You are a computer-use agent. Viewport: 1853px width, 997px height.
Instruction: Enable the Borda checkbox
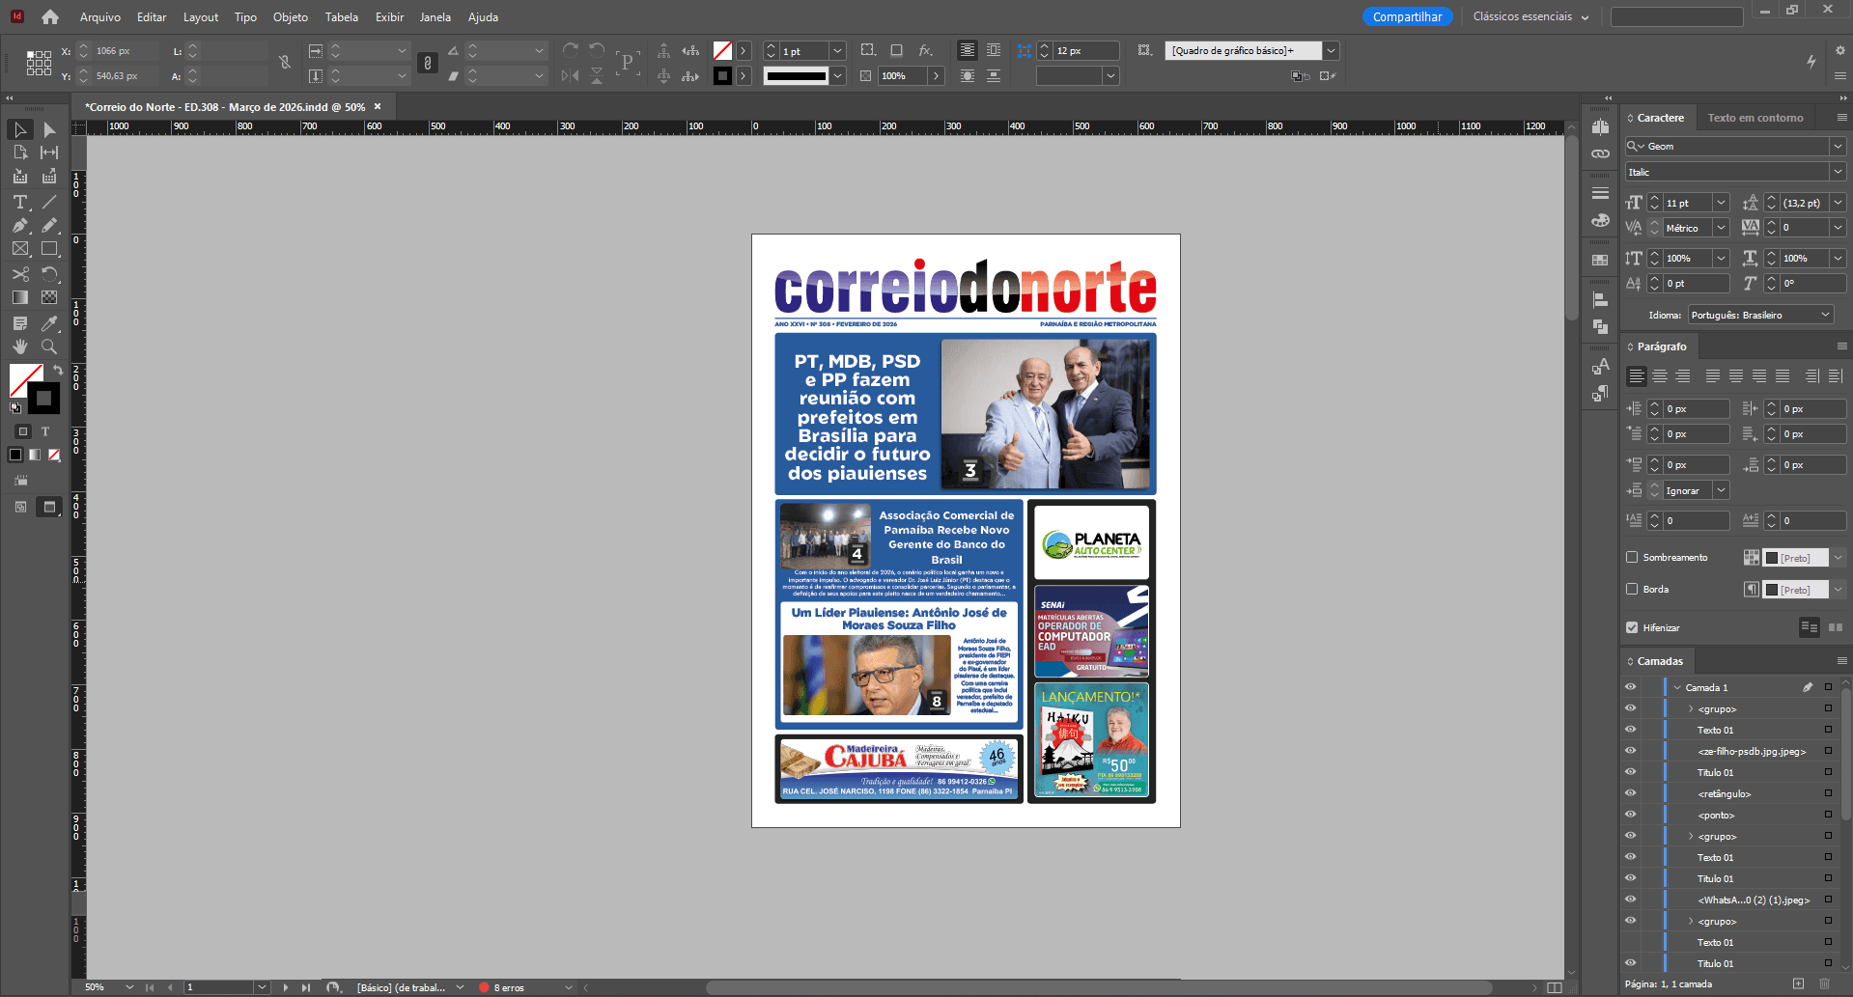(x=1632, y=589)
